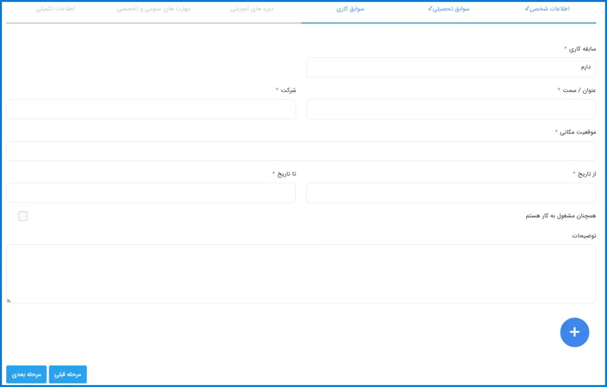Open the اطلاعات تکمیلی tab
The image size is (607, 387).
point(55,9)
